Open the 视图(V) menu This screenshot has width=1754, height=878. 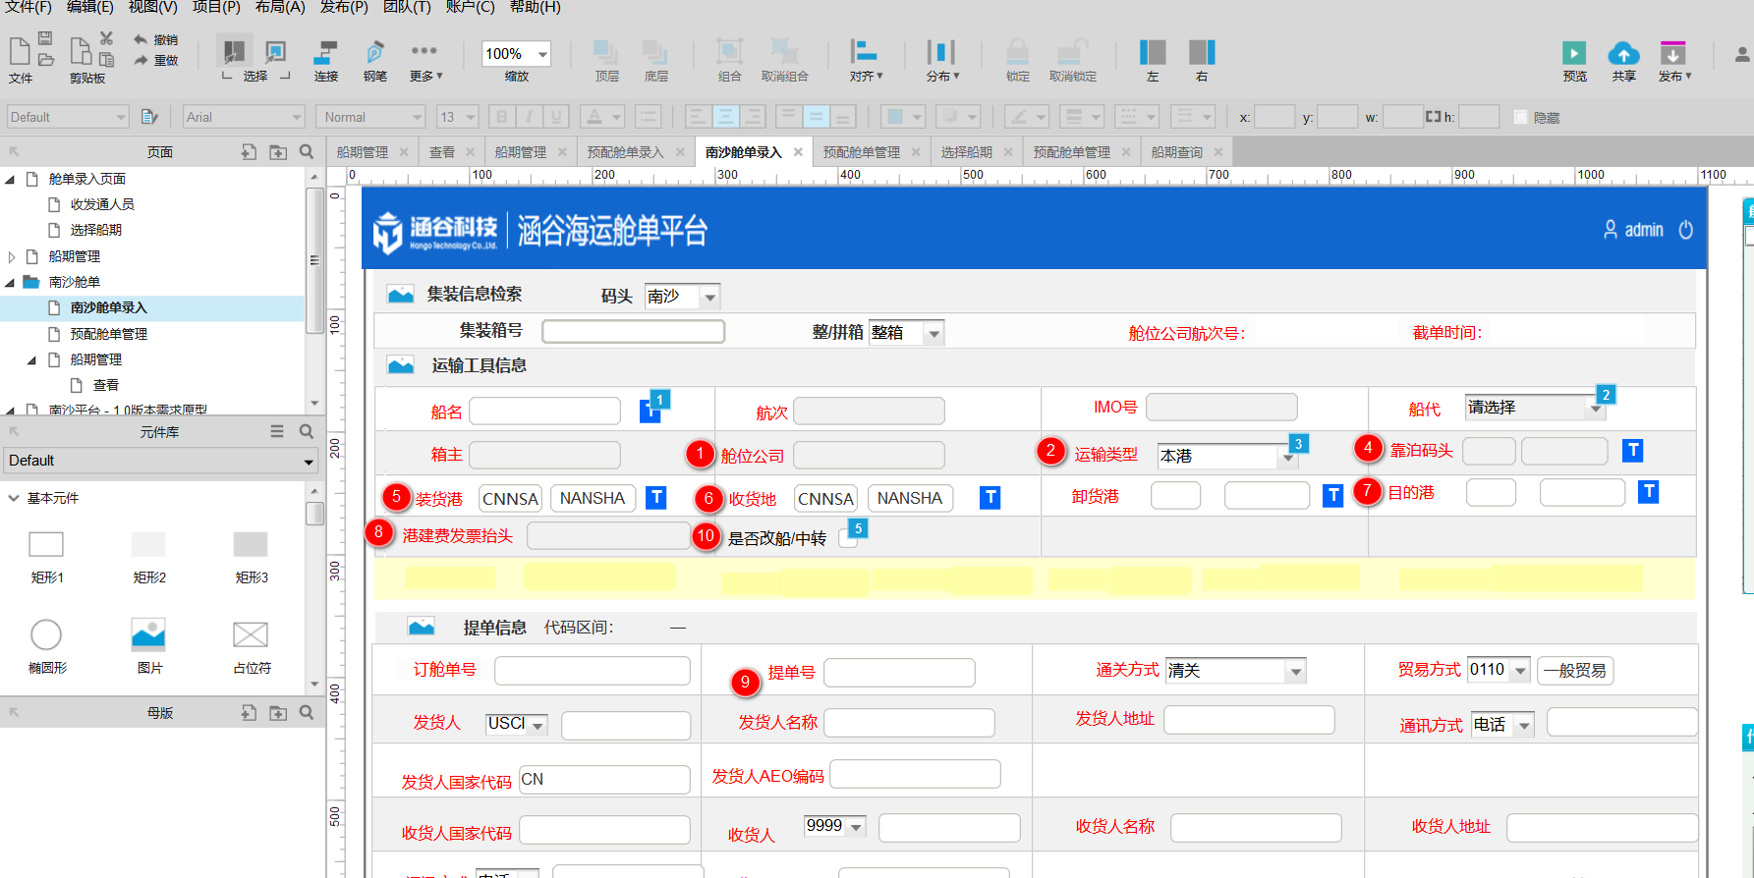tap(152, 7)
